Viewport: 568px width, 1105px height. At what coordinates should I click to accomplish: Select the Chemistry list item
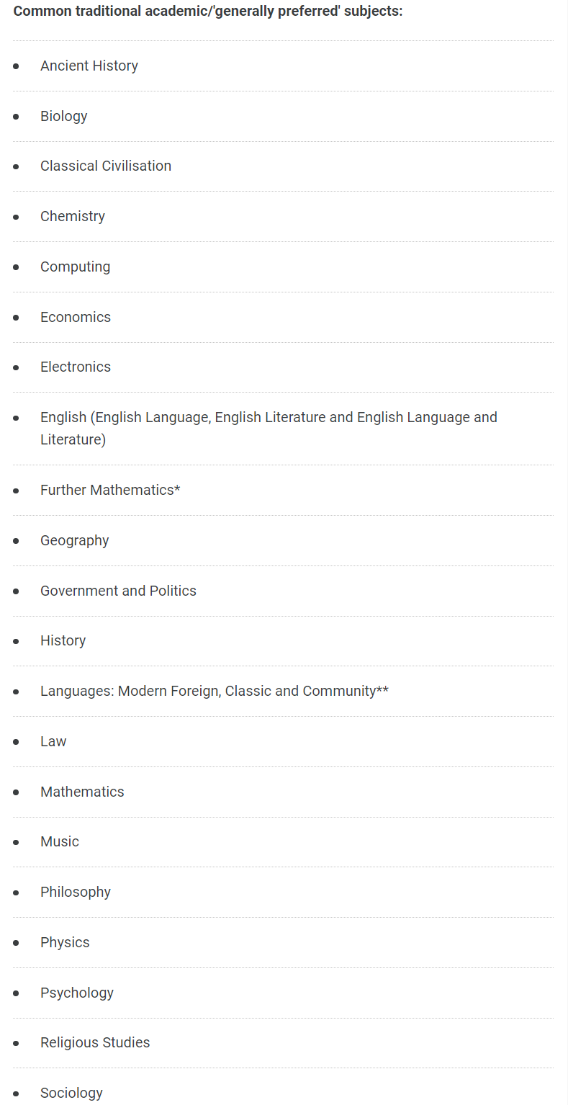click(x=73, y=216)
